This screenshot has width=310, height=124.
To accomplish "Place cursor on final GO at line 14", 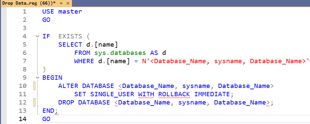I will pos(46,119).
